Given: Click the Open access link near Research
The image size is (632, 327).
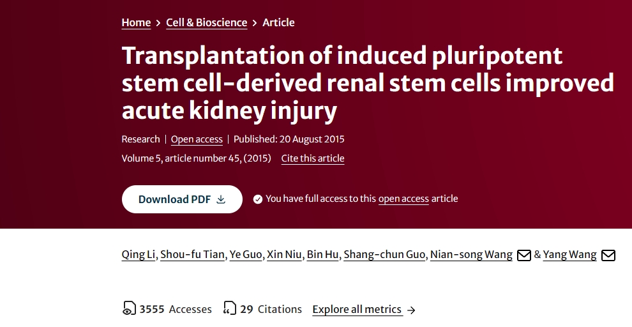Looking at the screenshot, I should [x=197, y=139].
